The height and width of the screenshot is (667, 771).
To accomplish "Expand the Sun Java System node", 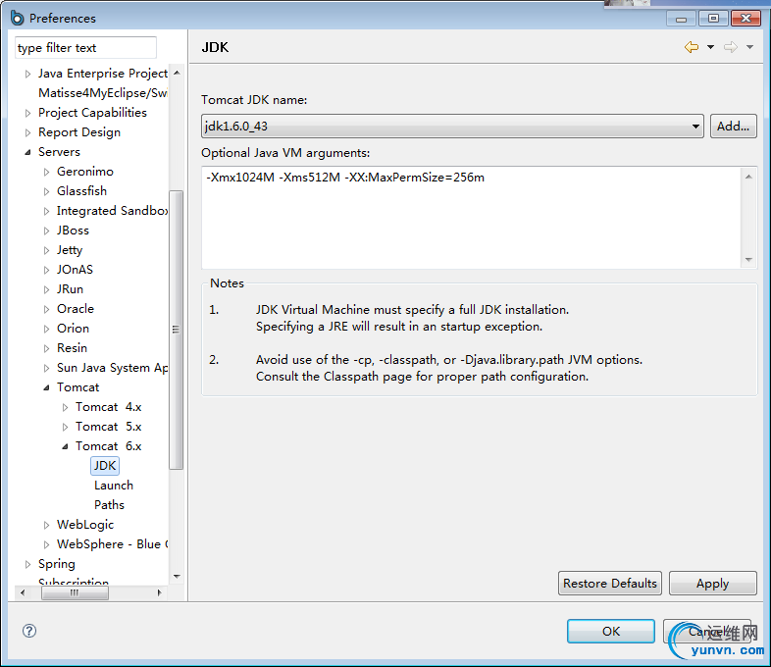I will click(47, 368).
